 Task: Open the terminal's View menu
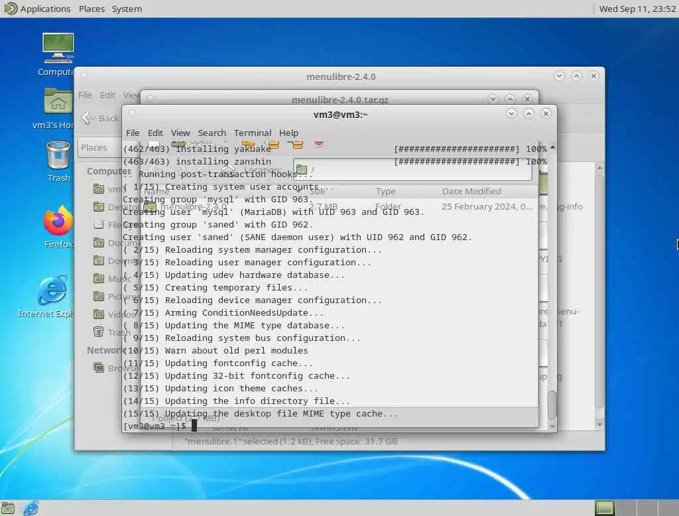tap(180, 133)
